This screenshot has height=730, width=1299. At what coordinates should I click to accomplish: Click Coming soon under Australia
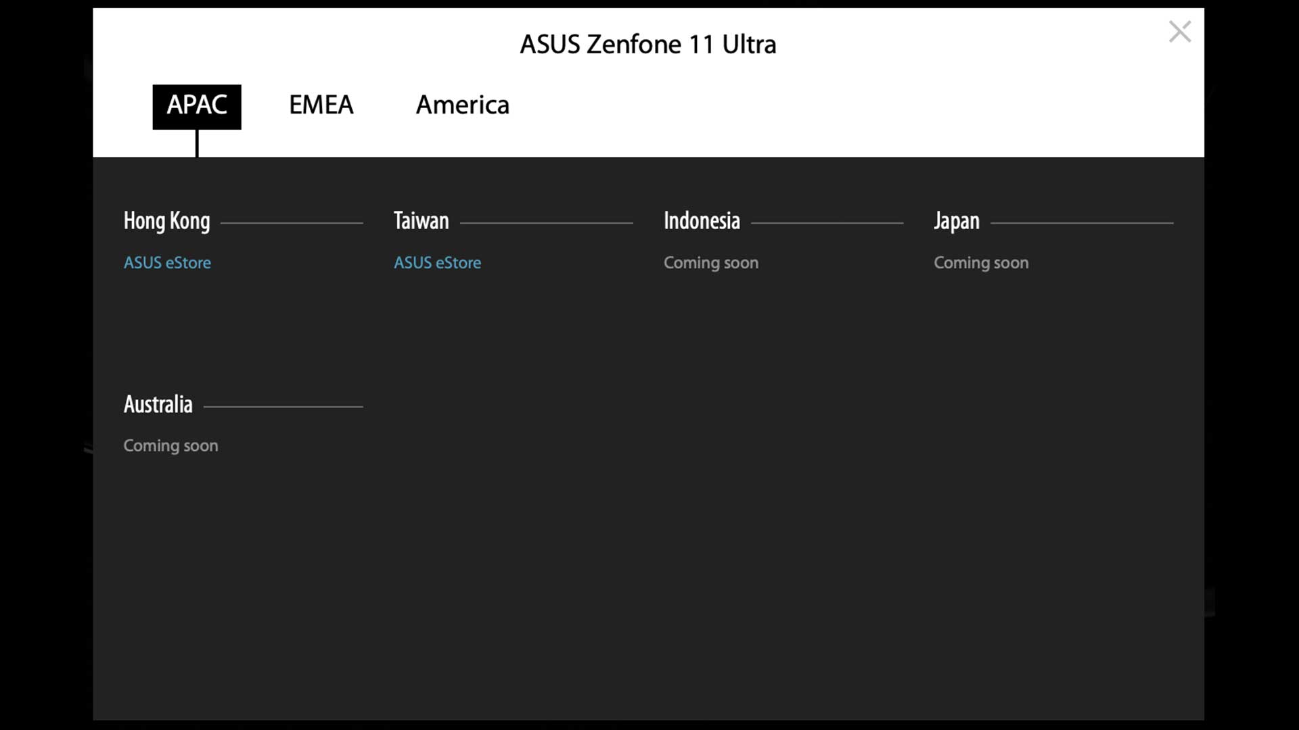coord(170,446)
